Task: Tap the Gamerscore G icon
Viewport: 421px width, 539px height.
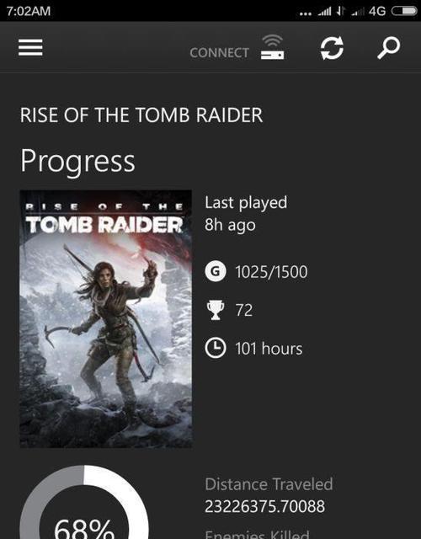Action: pos(216,271)
